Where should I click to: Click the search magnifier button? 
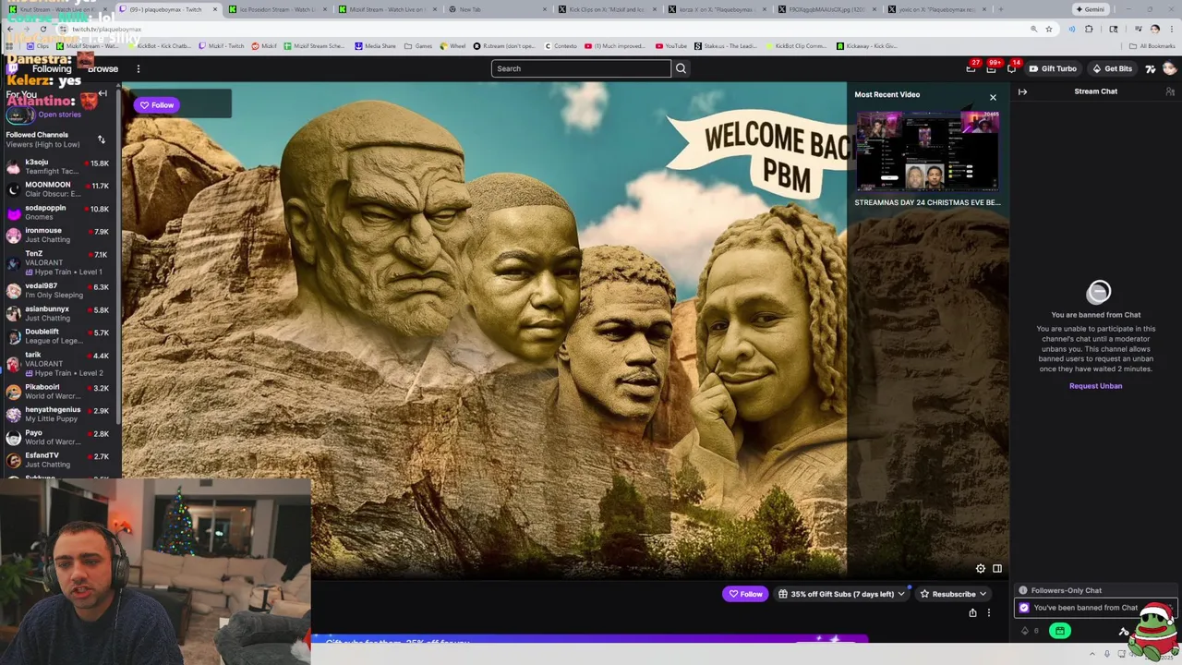coord(681,68)
